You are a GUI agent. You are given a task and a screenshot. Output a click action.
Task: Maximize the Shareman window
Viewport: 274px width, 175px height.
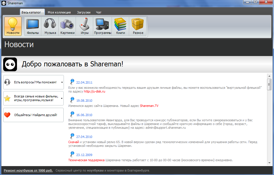coord(255,2)
